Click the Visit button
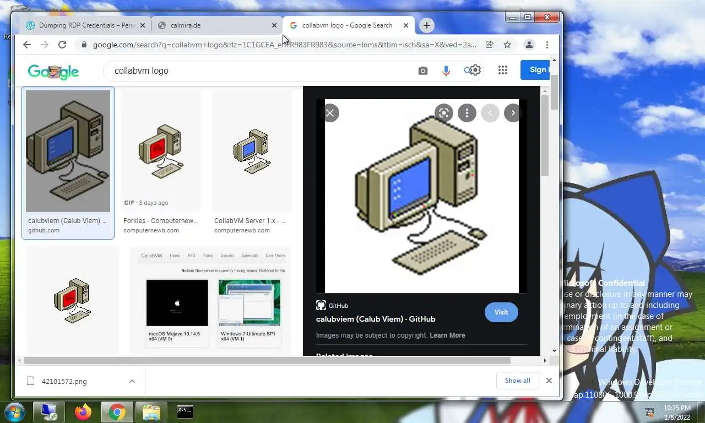This screenshot has width=705, height=423. click(x=501, y=312)
